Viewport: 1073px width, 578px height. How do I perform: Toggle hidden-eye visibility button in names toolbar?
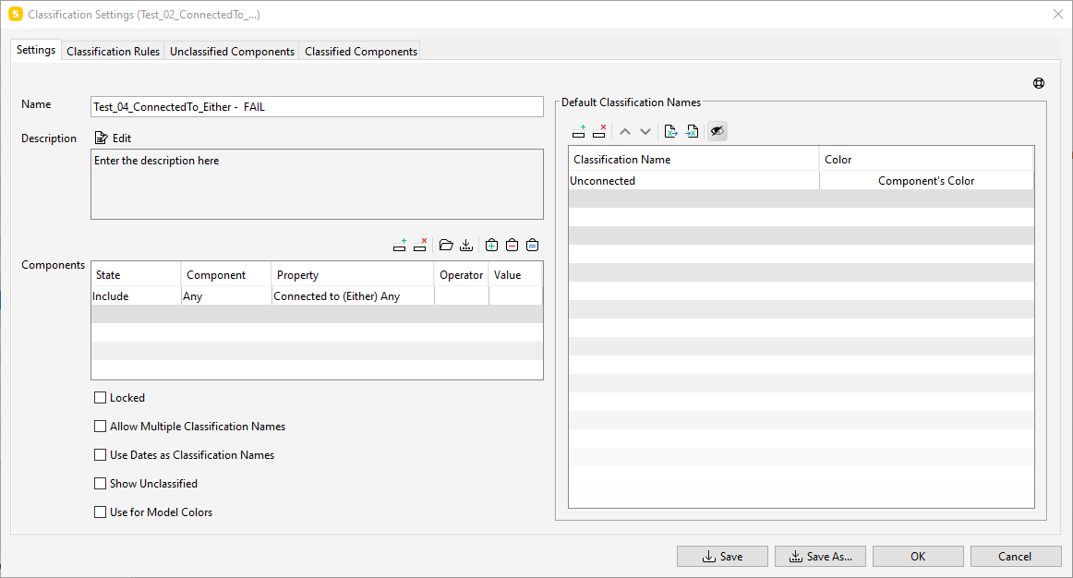click(x=717, y=131)
